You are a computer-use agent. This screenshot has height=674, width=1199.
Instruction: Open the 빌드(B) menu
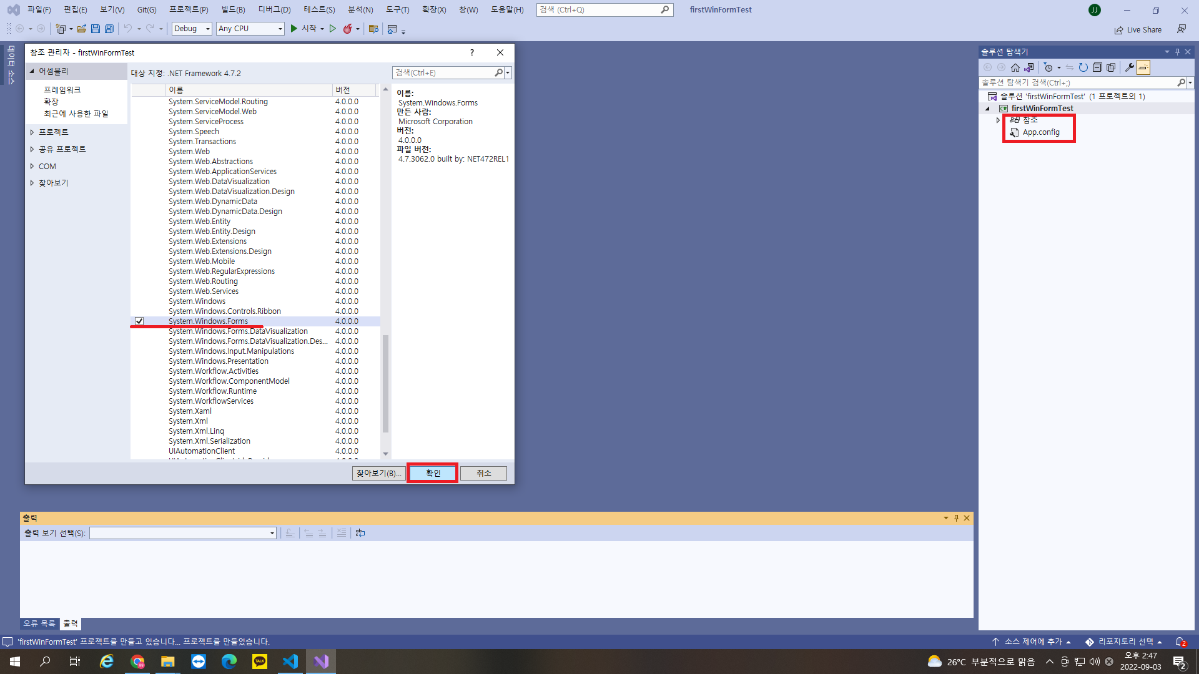pyautogui.click(x=234, y=10)
